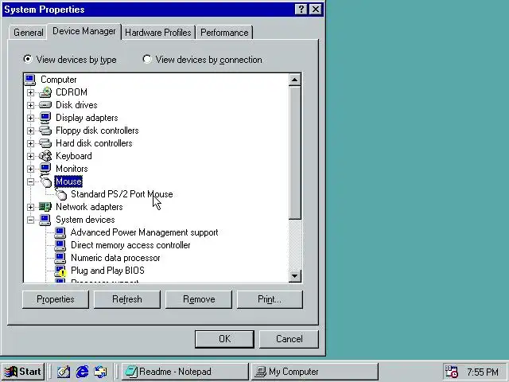Switch to the General tab
The height and width of the screenshot is (382, 509).
[28, 33]
